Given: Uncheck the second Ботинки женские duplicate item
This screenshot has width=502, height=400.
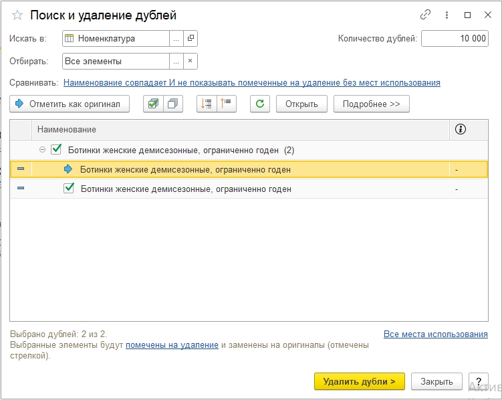Looking at the screenshot, I should (x=69, y=189).
